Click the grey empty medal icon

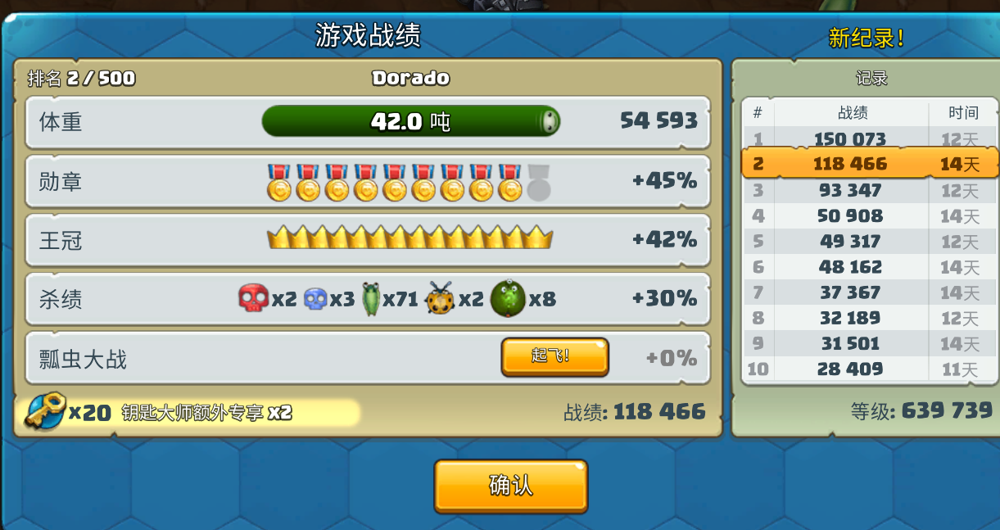(x=538, y=182)
